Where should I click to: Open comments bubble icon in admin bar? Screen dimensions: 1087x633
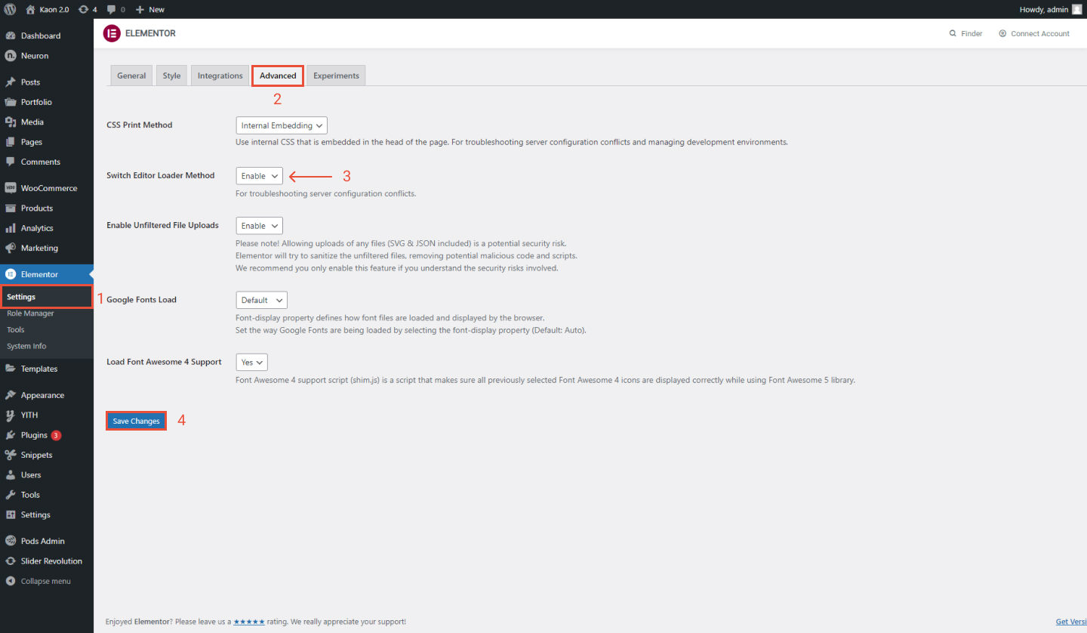pyautogui.click(x=112, y=9)
